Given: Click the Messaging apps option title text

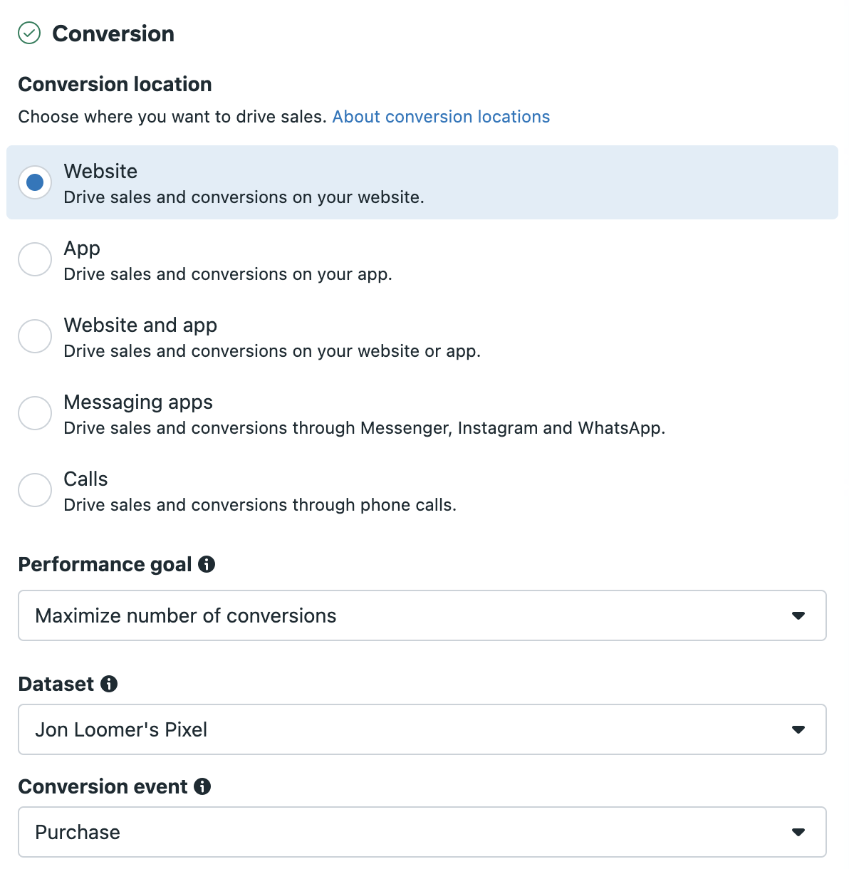Looking at the screenshot, I should coord(138,402).
